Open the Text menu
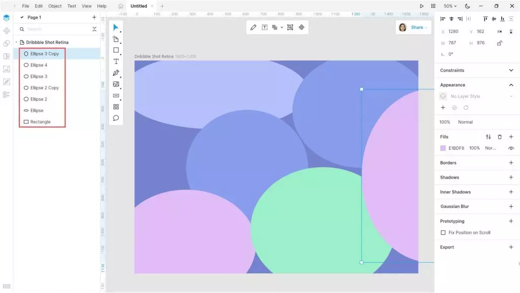The height and width of the screenshot is (293, 520). (72, 6)
